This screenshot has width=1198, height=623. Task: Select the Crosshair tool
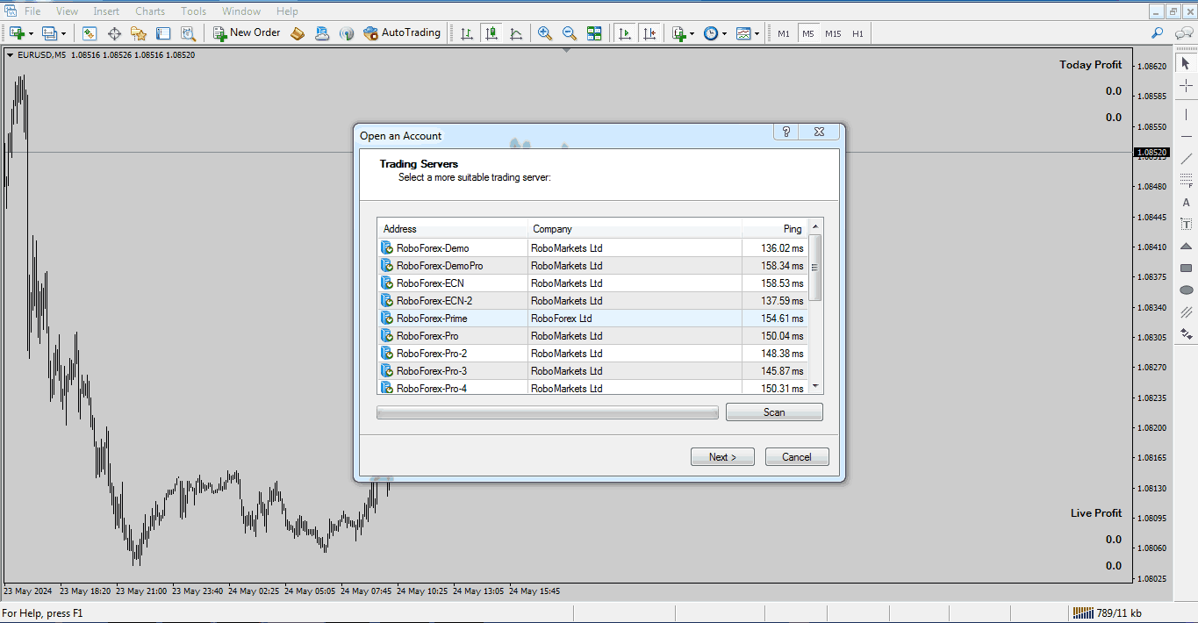click(1187, 86)
